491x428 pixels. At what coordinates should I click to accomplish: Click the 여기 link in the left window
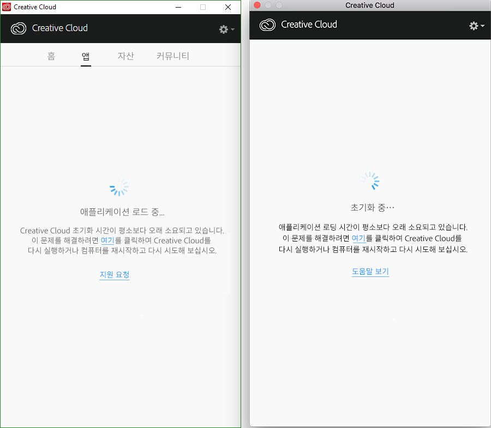pos(107,240)
